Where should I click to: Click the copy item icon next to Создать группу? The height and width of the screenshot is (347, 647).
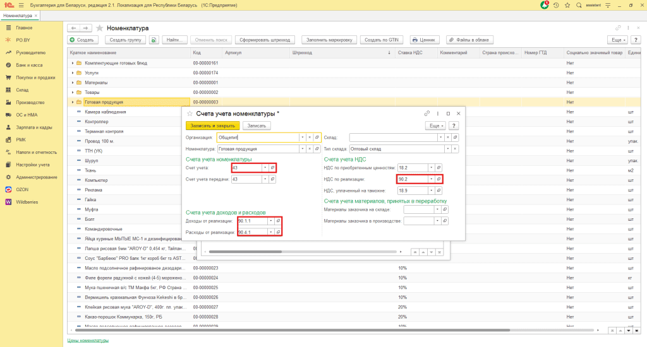[154, 40]
